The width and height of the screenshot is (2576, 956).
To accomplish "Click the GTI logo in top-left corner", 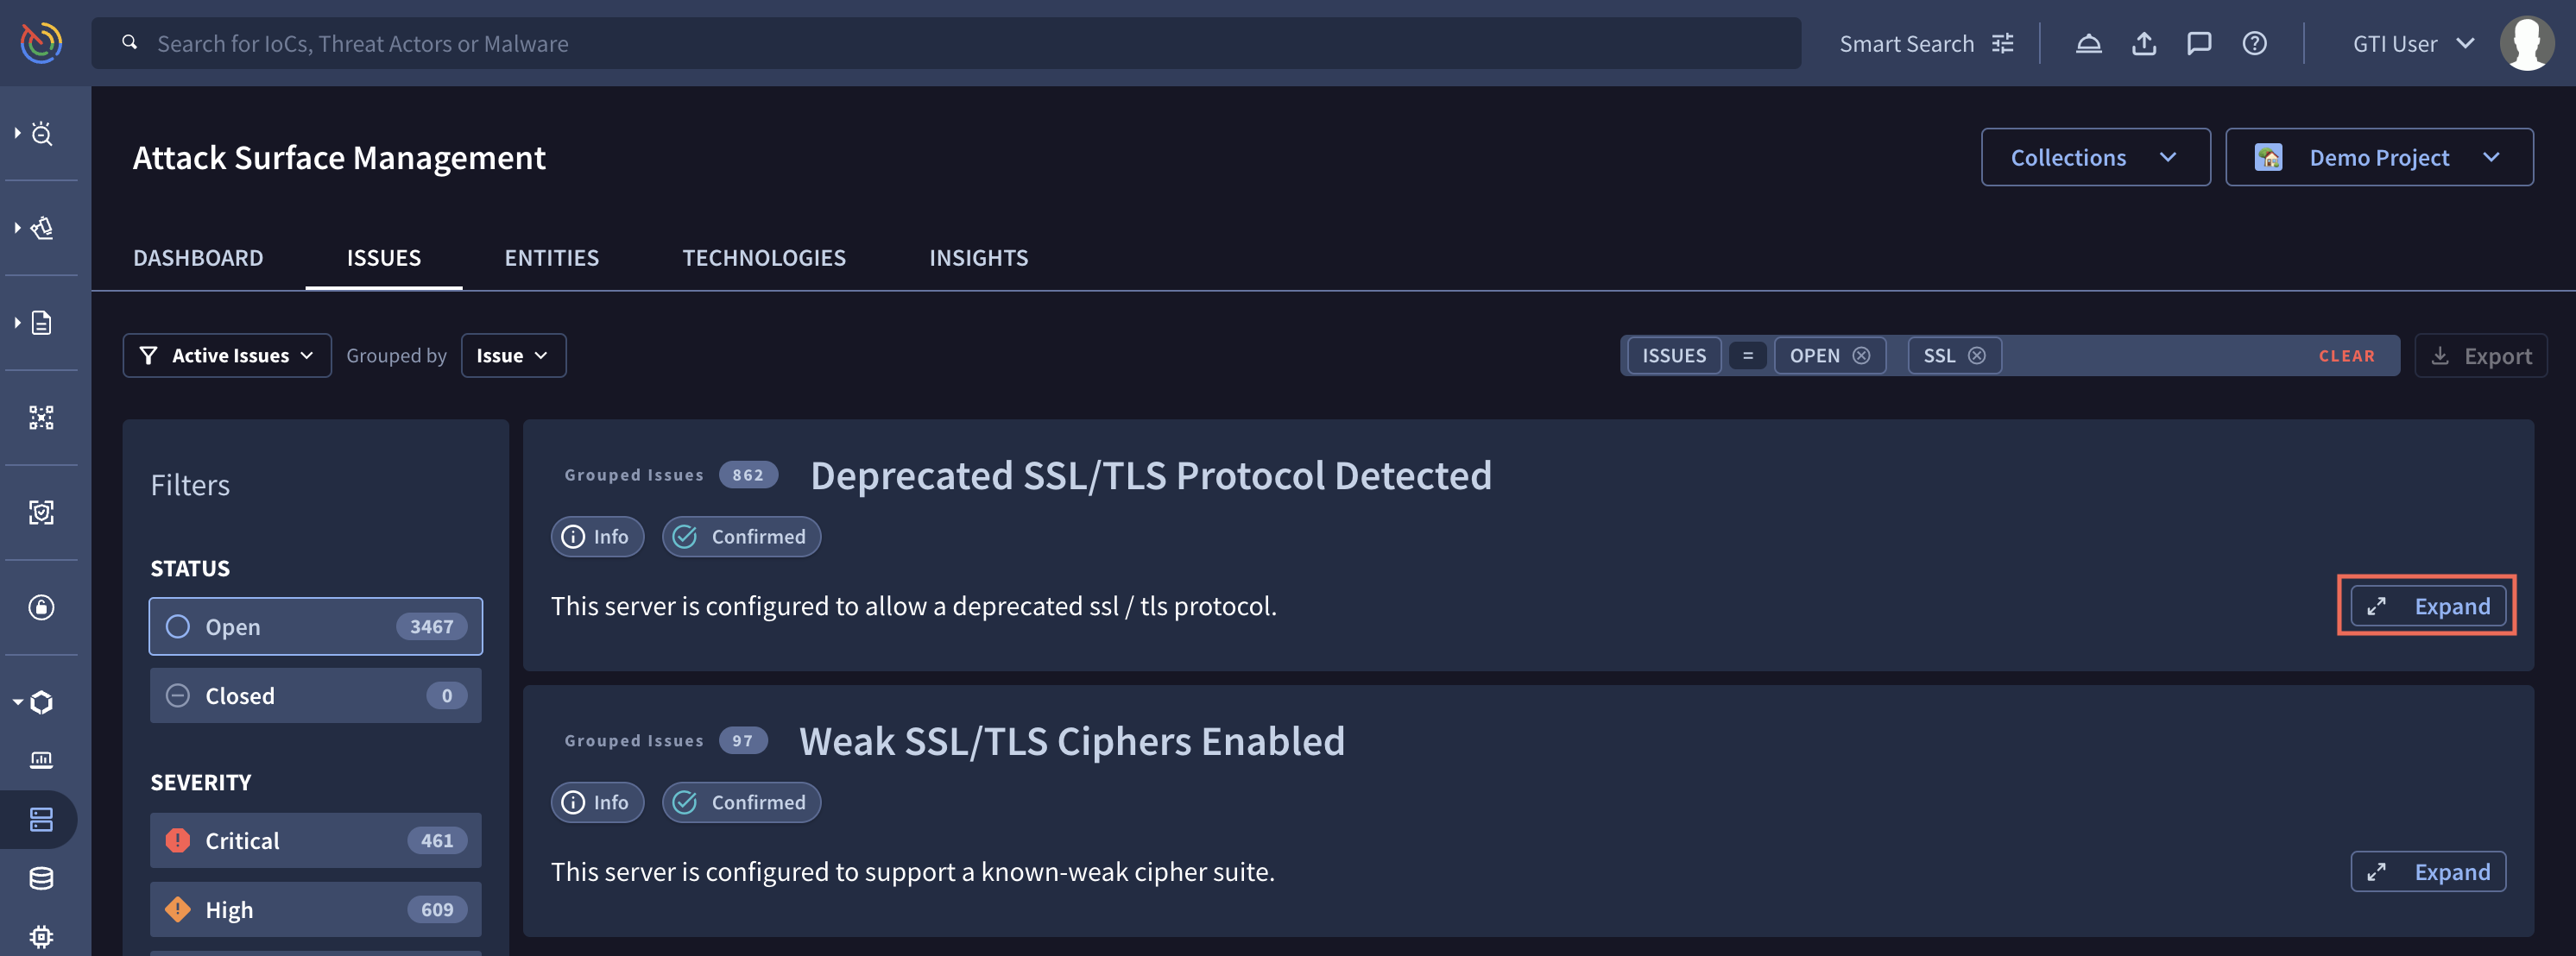I will [41, 43].
